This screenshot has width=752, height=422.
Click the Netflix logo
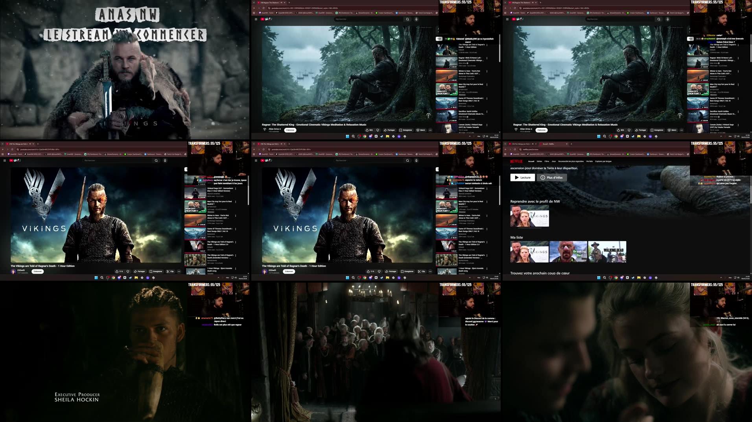click(516, 161)
